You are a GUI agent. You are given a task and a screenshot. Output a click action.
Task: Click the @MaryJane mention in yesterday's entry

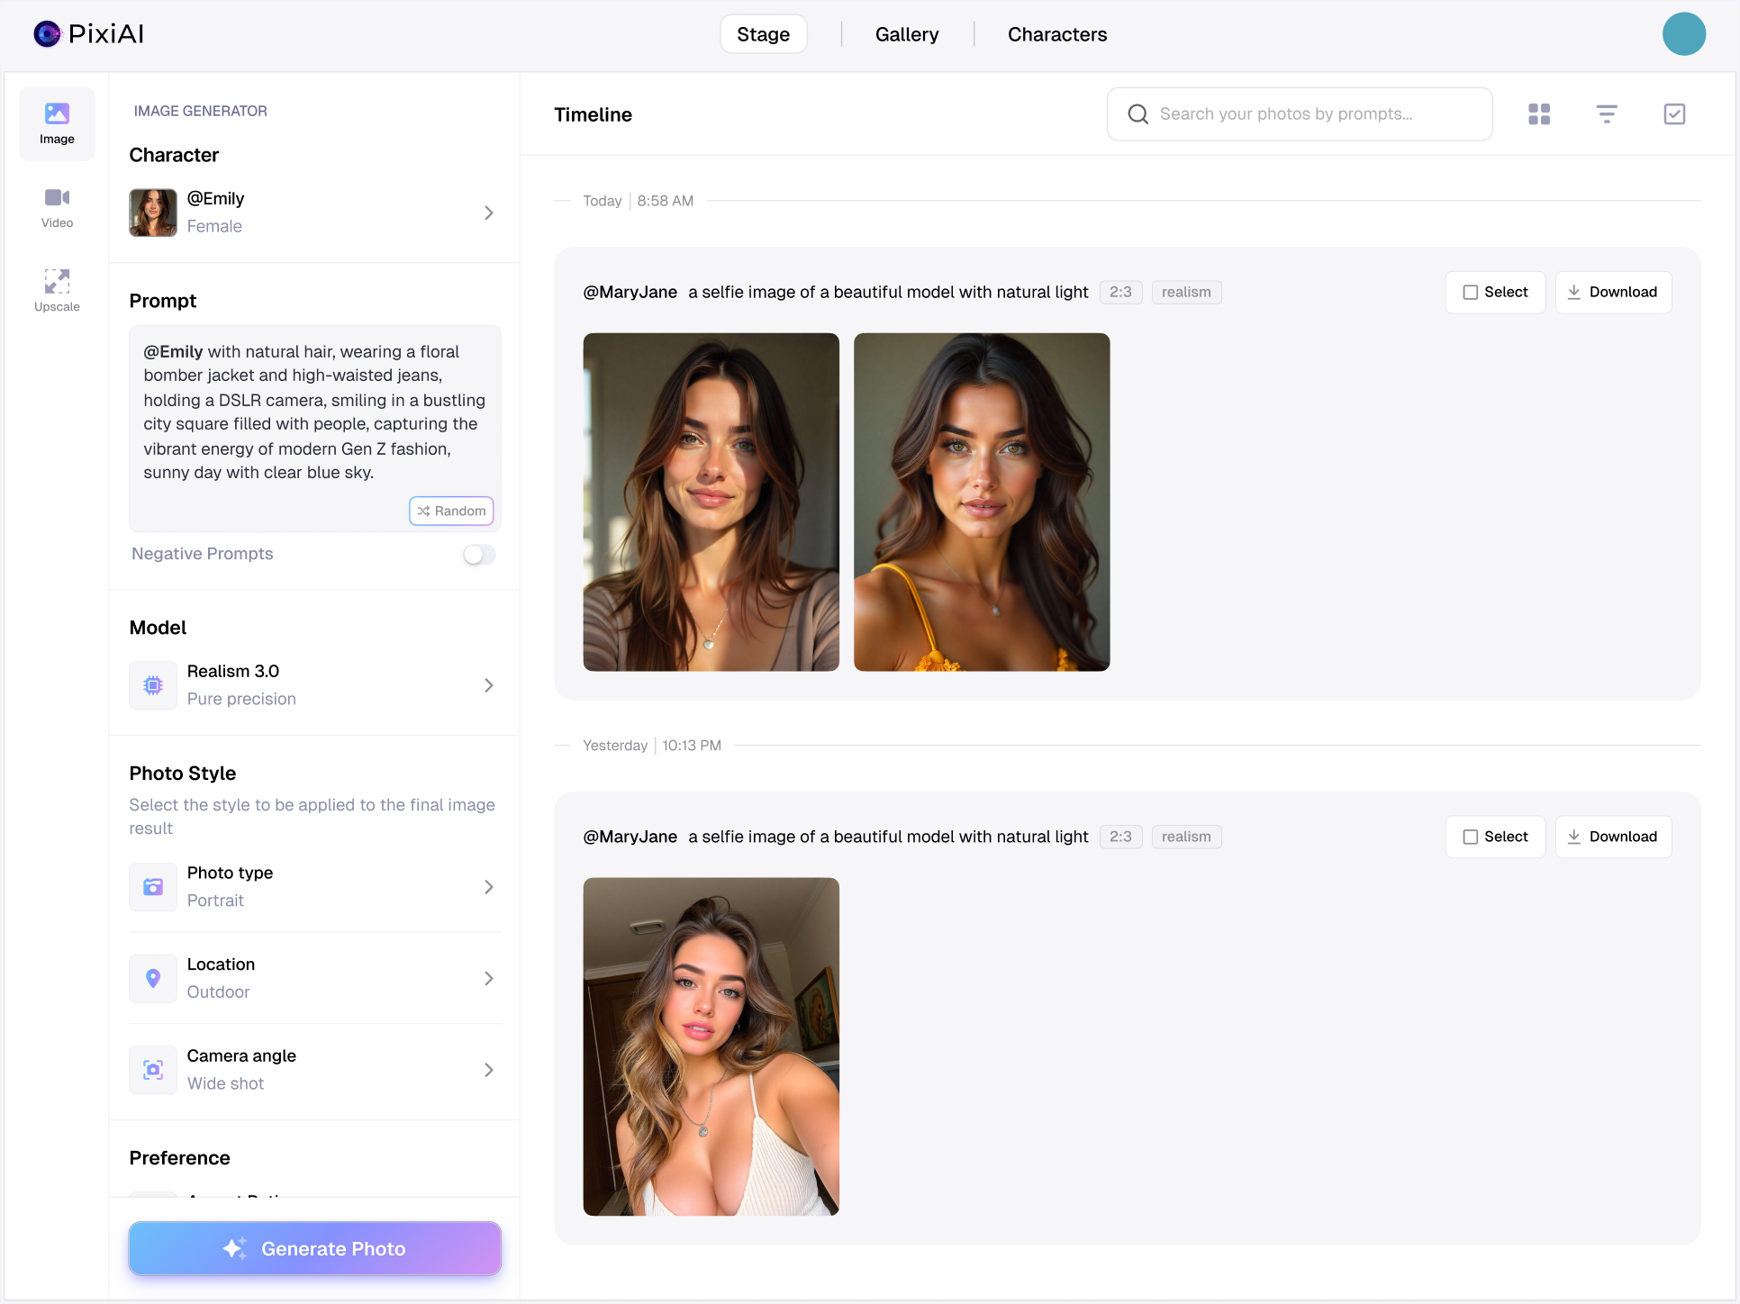click(x=630, y=838)
